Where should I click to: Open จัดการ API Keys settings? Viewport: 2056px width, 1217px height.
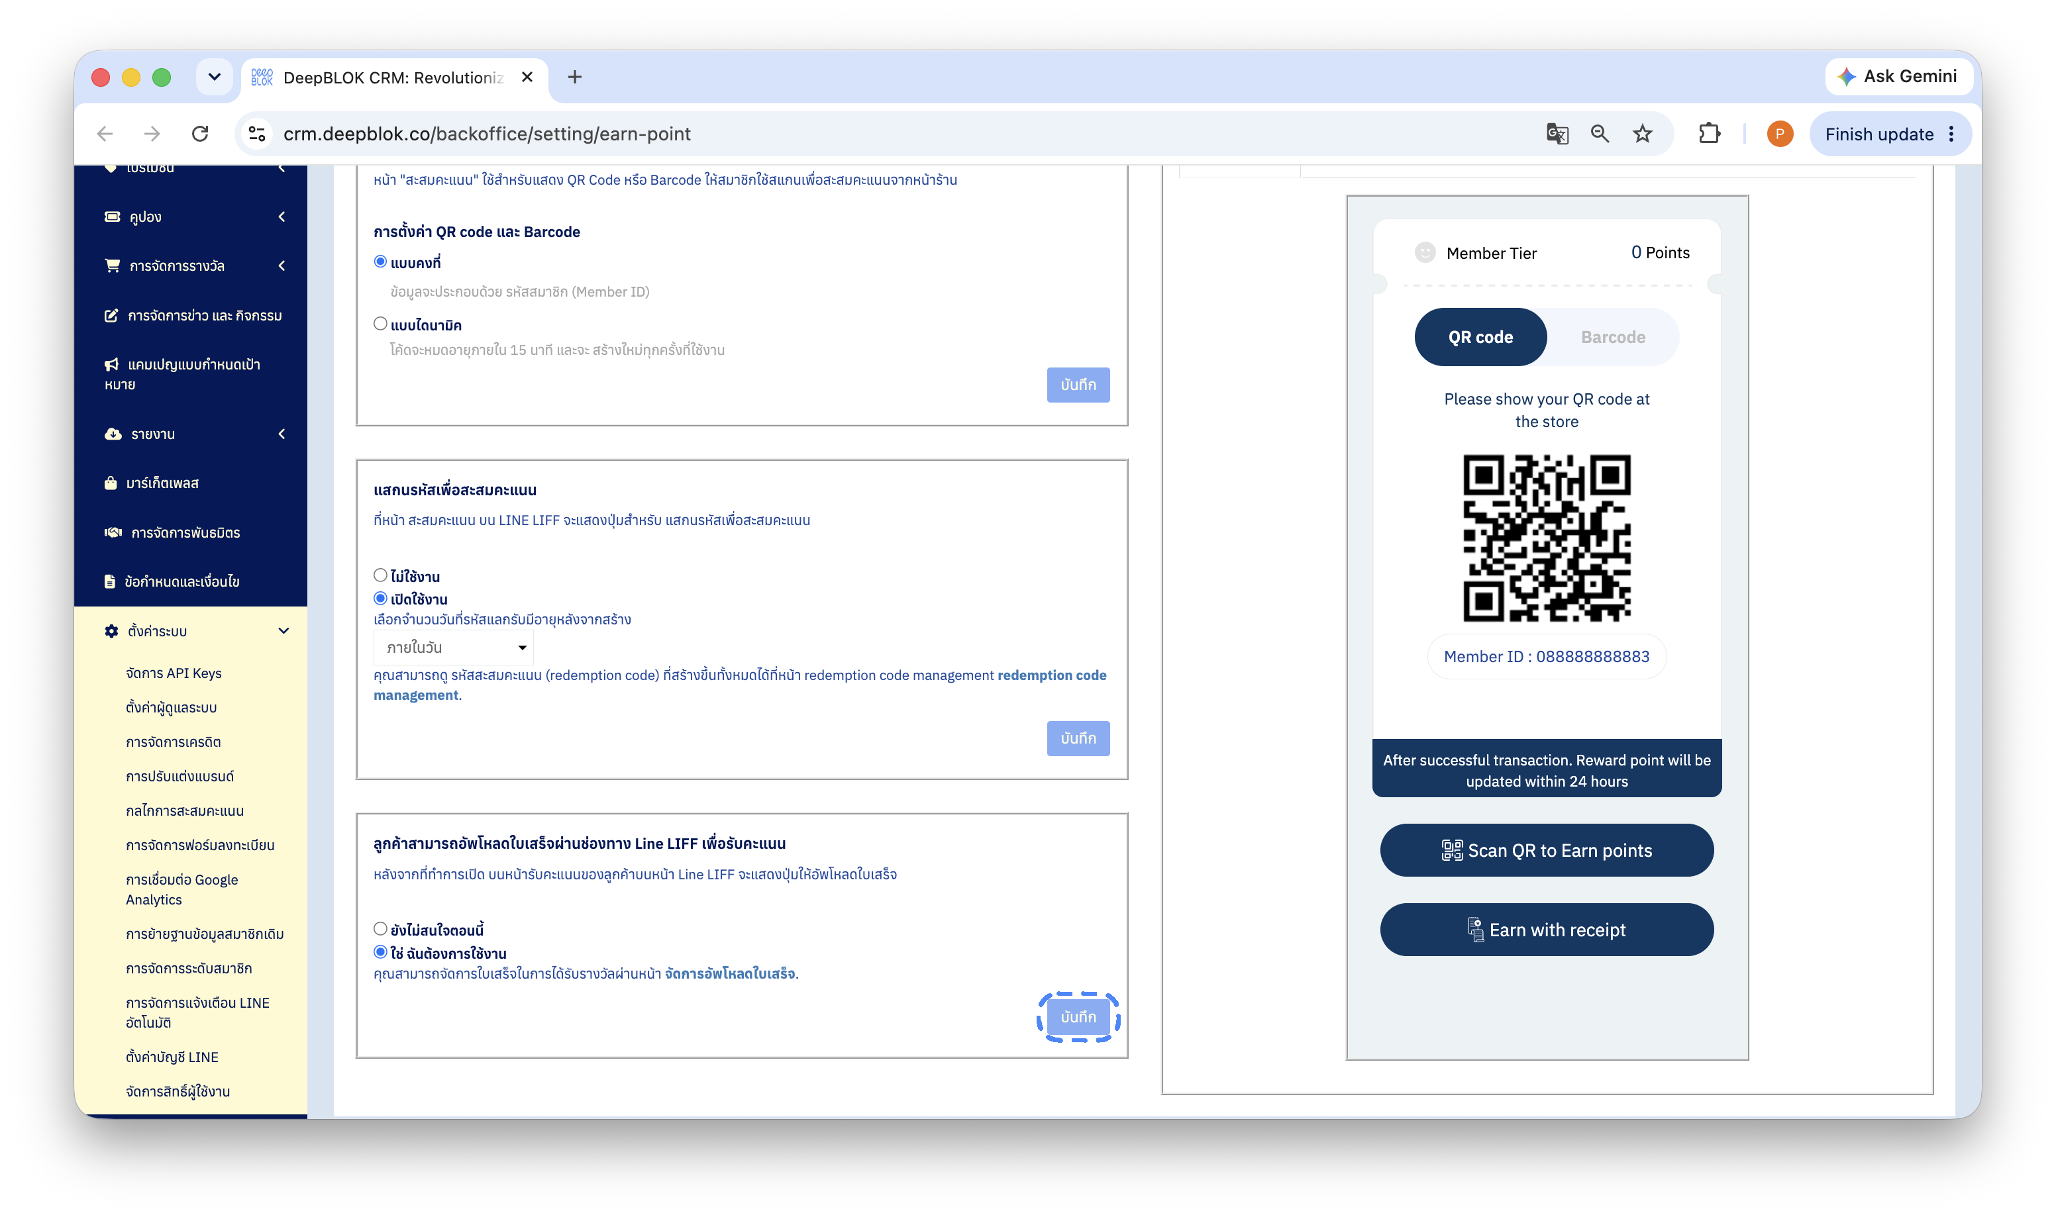pyautogui.click(x=174, y=673)
